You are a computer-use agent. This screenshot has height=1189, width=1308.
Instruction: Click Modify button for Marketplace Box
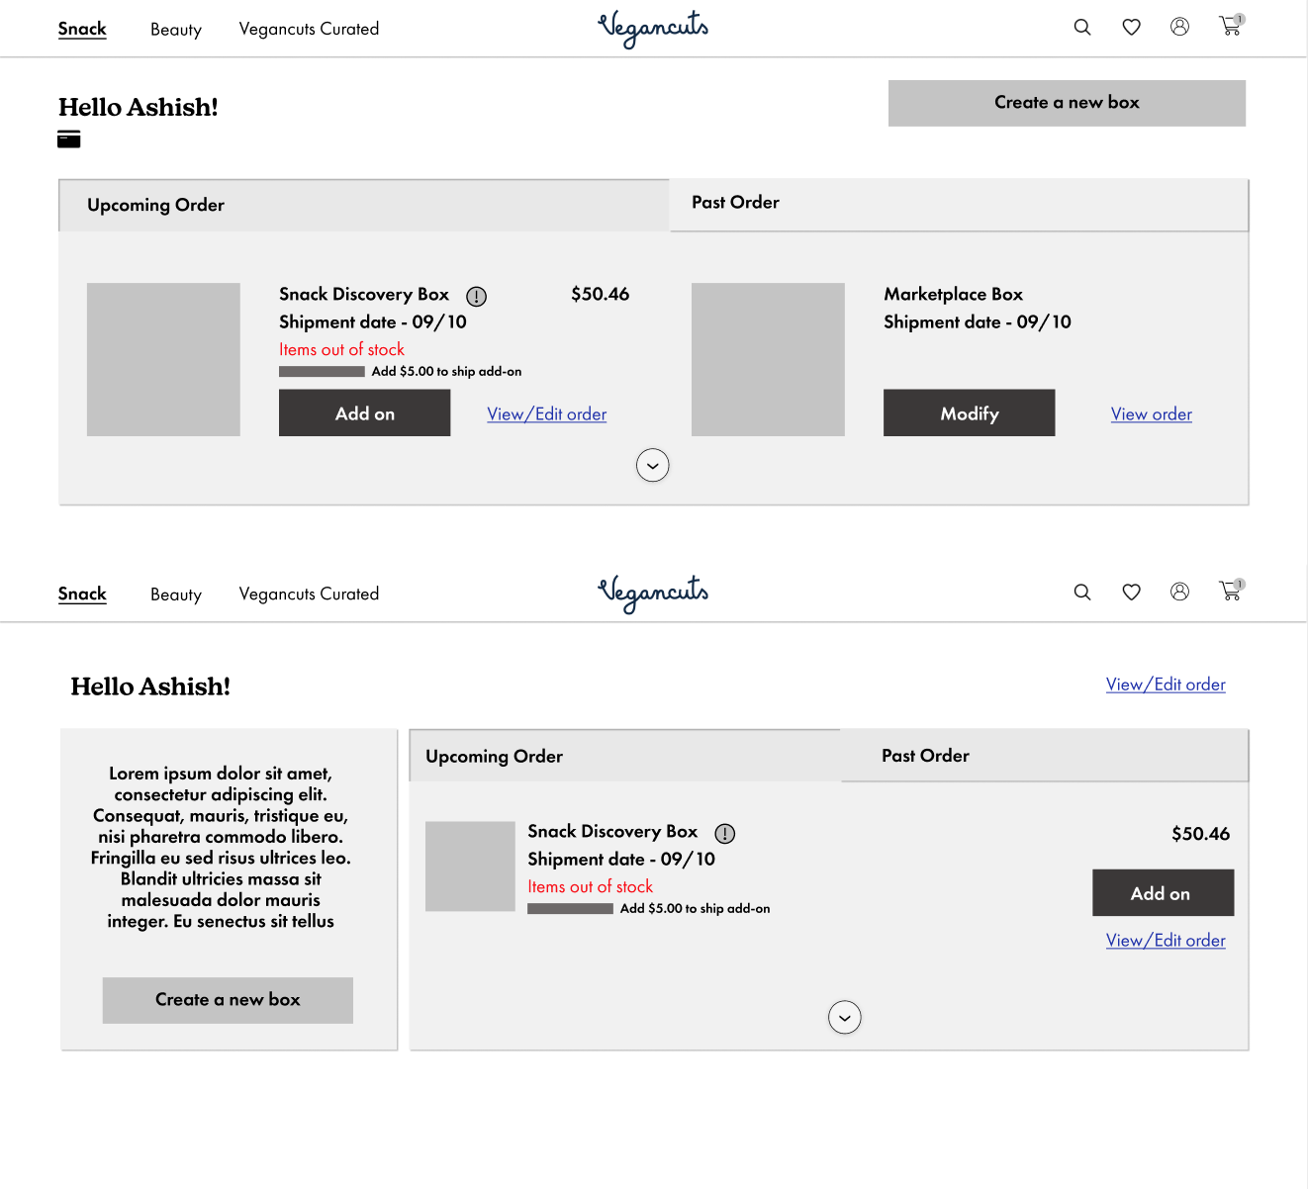pos(969,412)
